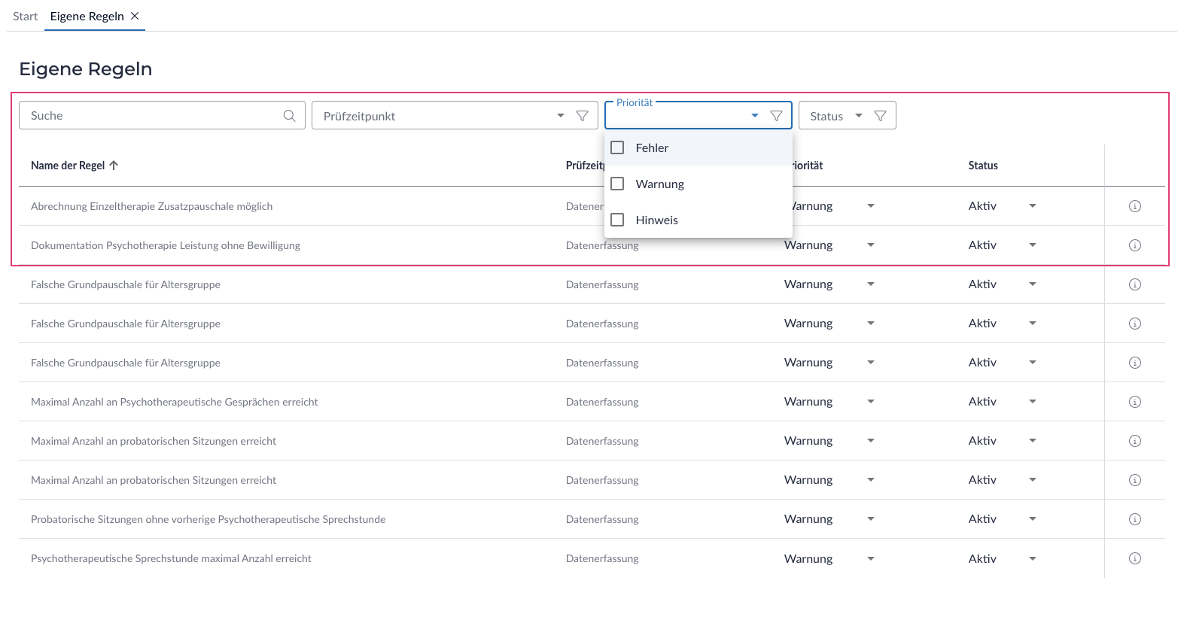Image resolution: width=1187 pixels, height=617 pixels.
Task: Open info for Probatorische Sitzungen ohne vorherige rule
Action: [1134, 519]
